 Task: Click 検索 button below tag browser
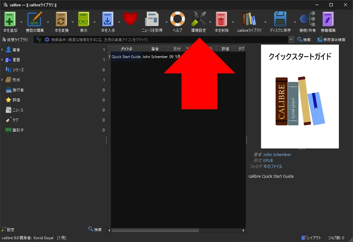coord(95,229)
